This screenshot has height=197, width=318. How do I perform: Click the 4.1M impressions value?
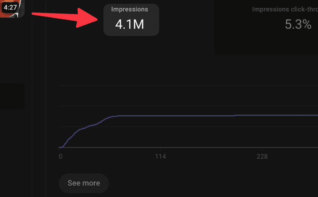coord(130,25)
